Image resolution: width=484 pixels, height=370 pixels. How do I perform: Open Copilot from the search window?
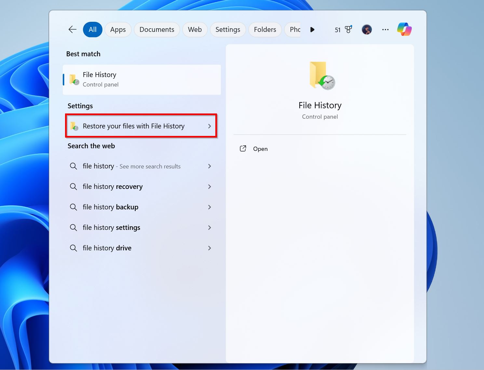pos(404,29)
